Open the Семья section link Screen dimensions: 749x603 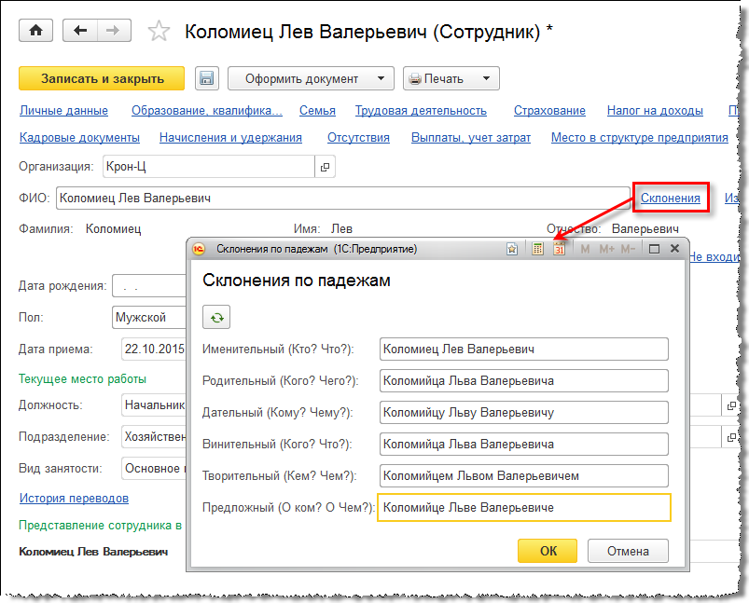click(317, 110)
